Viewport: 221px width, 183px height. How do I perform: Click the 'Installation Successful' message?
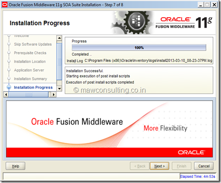[x=85, y=71]
